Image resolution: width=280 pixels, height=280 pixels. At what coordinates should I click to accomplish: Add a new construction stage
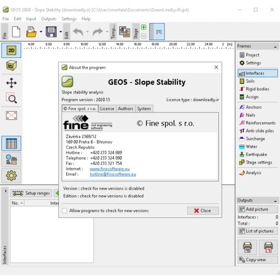(x=143, y=27)
